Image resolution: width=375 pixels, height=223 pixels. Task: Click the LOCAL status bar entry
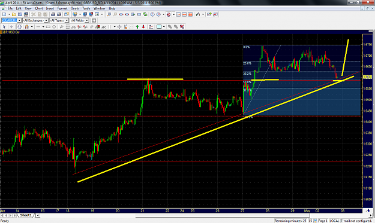[x=334, y=221]
